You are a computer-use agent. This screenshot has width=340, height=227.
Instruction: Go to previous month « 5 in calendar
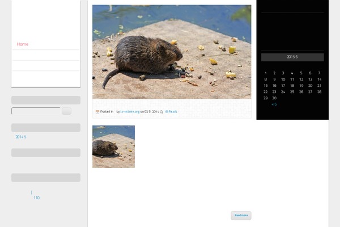(274, 104)
